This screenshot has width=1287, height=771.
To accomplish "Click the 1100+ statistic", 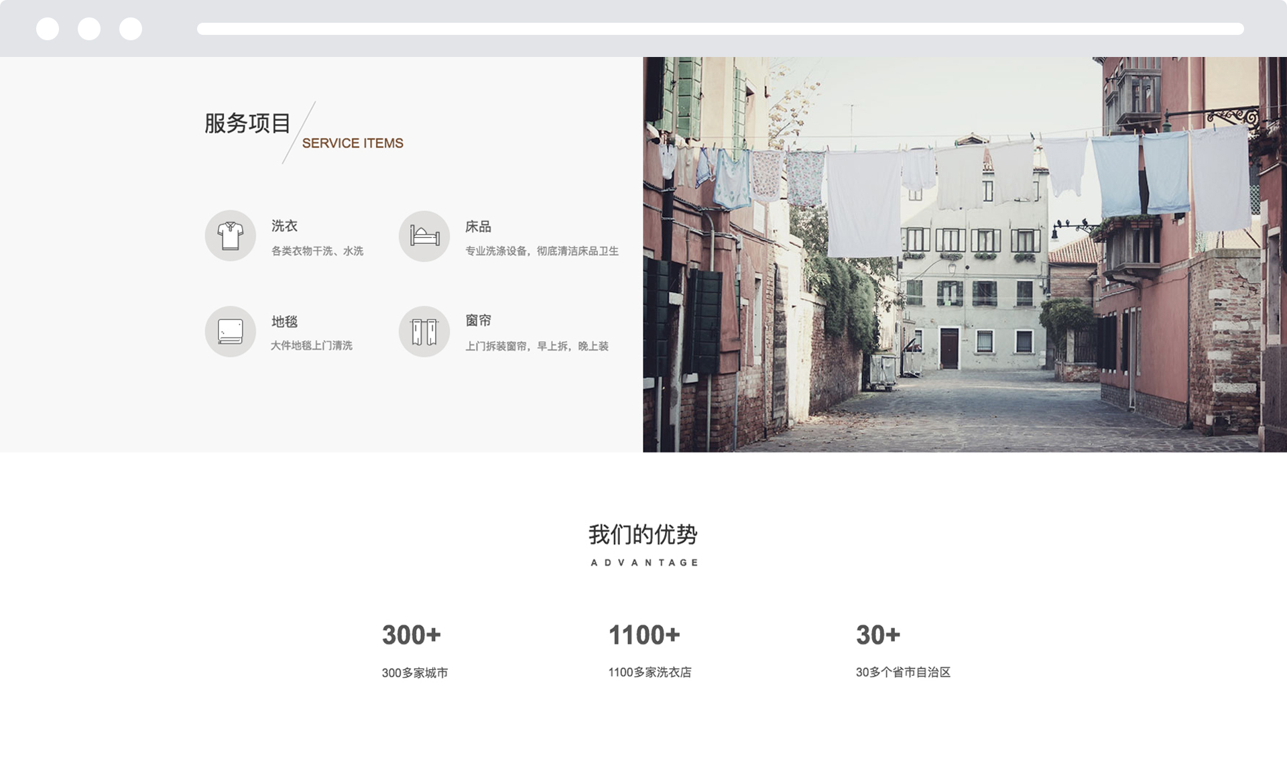I will (x=644, y=635).
